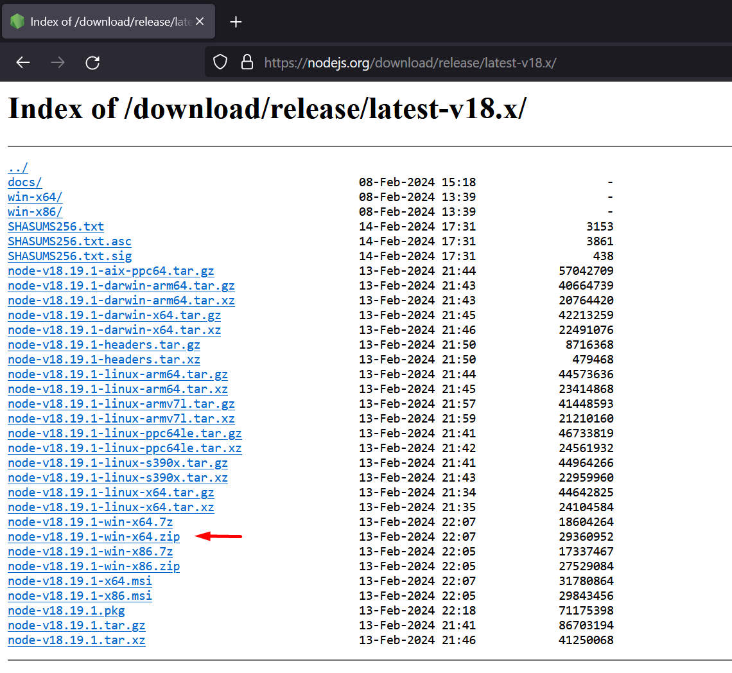Download node-v18.19.1-win-x86.7z archive
The width and height of the screenshot is (732, 673).
(90, 552)
